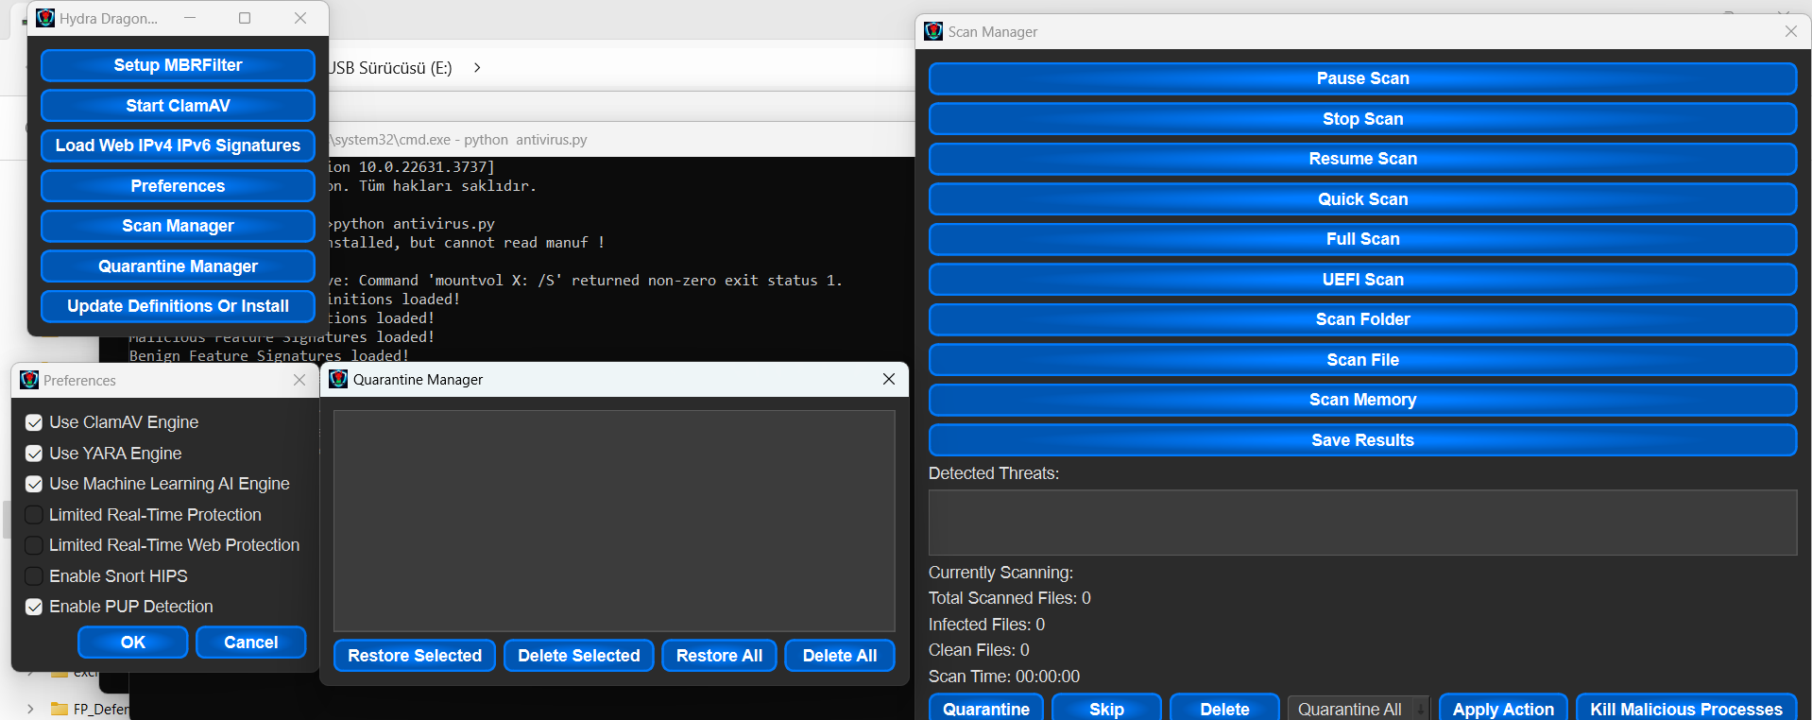
Task: Click Scan Manager title bar shield icon
Action: coord(933,31)
